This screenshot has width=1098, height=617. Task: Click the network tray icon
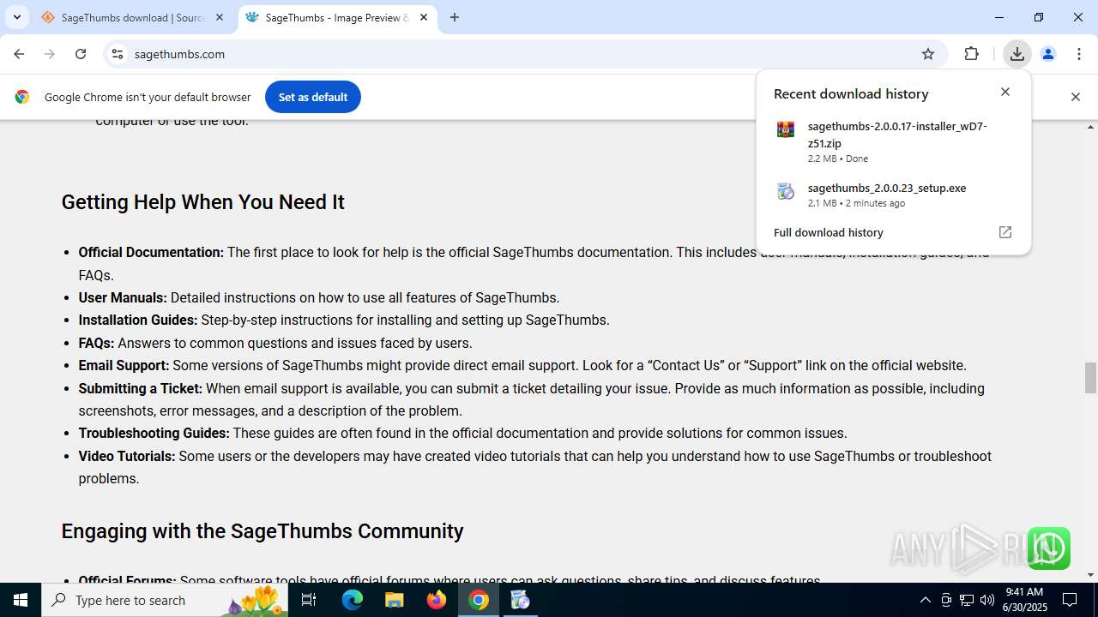point(967,600)
